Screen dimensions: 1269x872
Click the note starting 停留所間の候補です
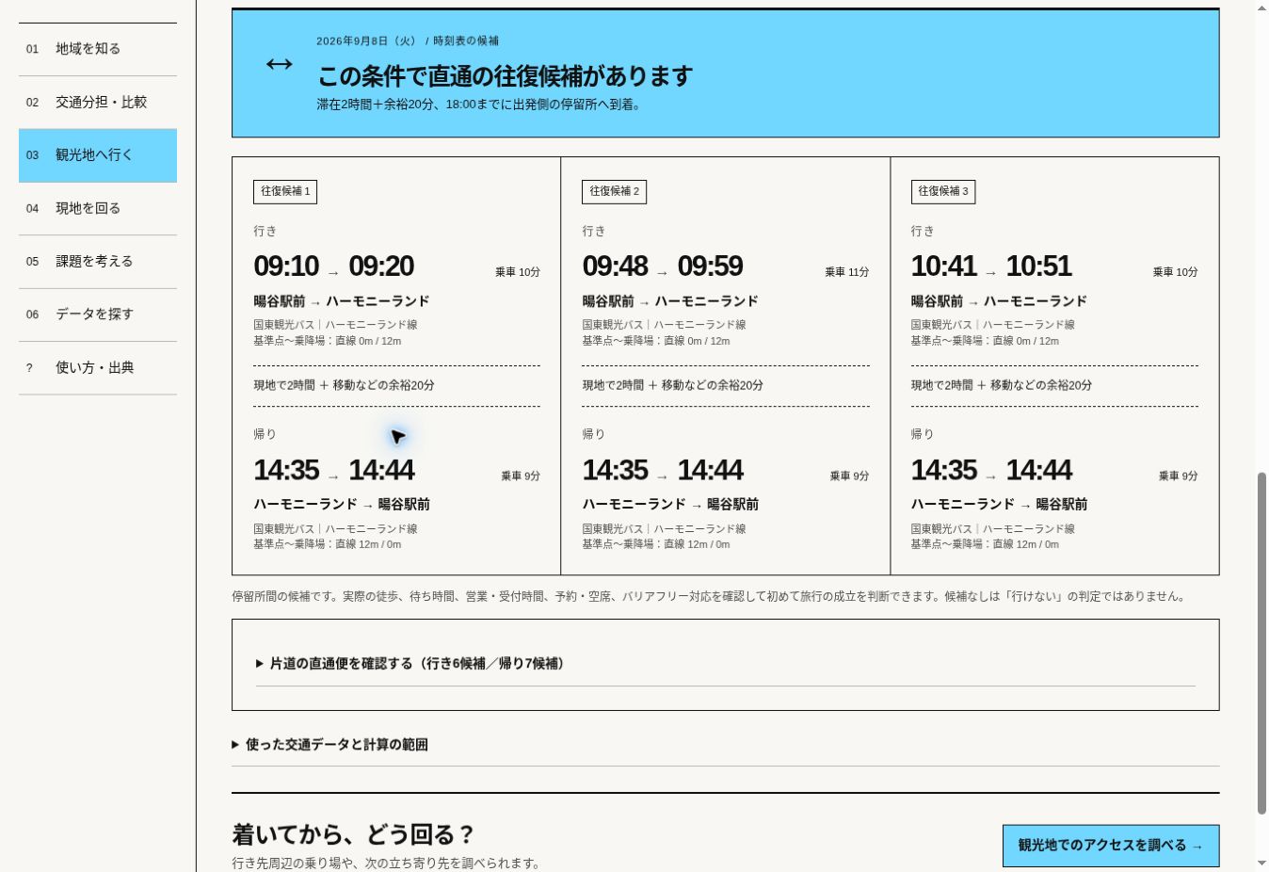711,596
